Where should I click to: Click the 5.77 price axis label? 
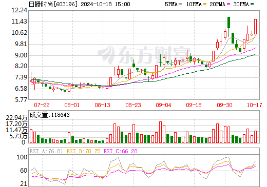[x=21, y=99]
